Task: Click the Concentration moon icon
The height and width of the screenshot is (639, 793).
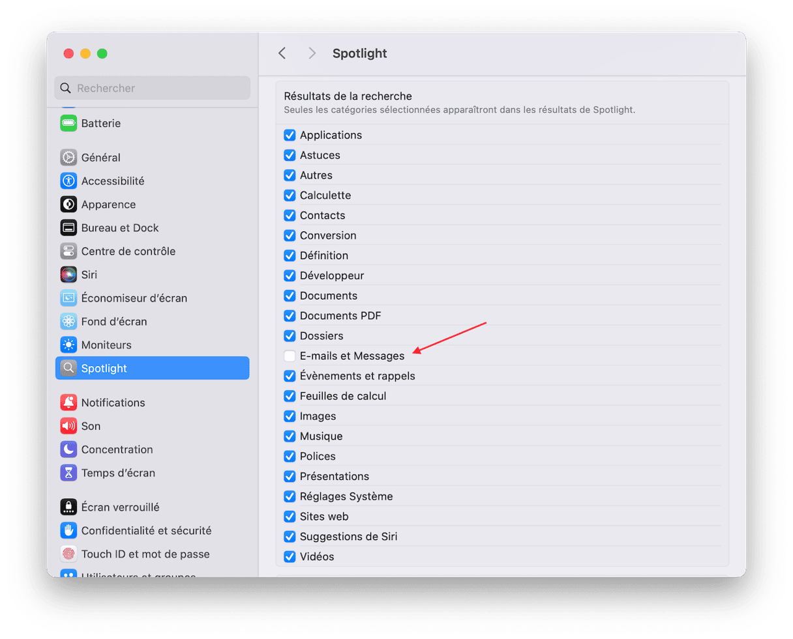Action: click(68, 449)
